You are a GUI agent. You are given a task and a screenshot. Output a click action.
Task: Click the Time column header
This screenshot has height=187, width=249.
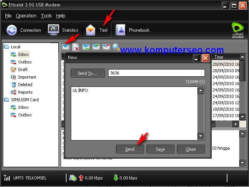click(226, 57)
